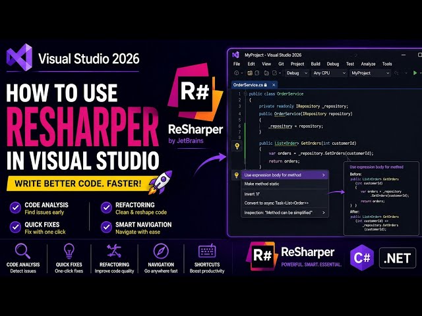Select Inspection: "Method can be simplified" entry
The image size is (422, 316).
(x=285, y=213)
